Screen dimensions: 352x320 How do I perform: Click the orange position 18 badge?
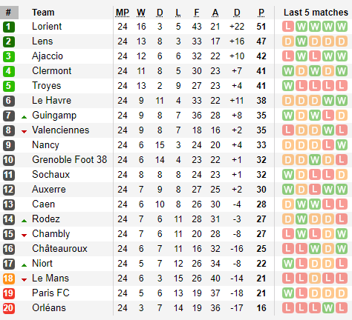9,279
